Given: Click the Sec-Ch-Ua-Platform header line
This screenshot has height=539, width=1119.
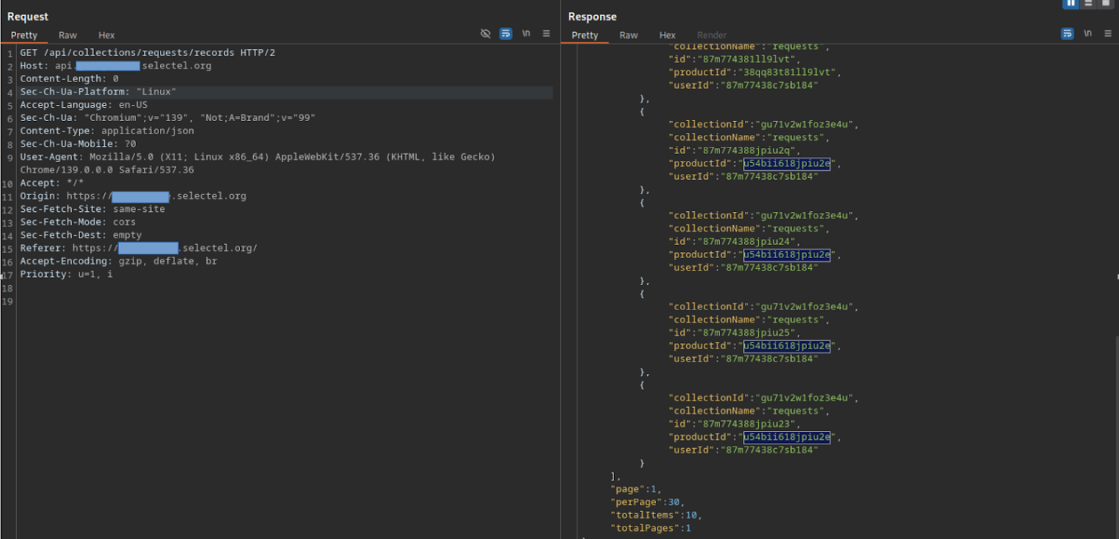Looking at the screenshot, I should (98, 92).
